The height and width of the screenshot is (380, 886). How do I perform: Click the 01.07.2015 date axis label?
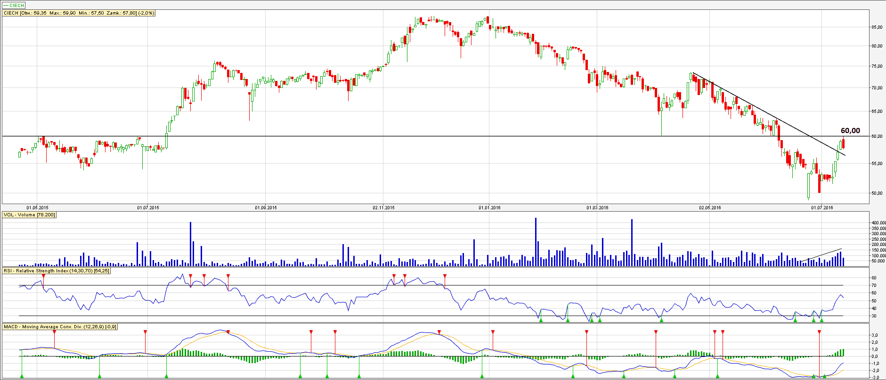pos(148,207)
